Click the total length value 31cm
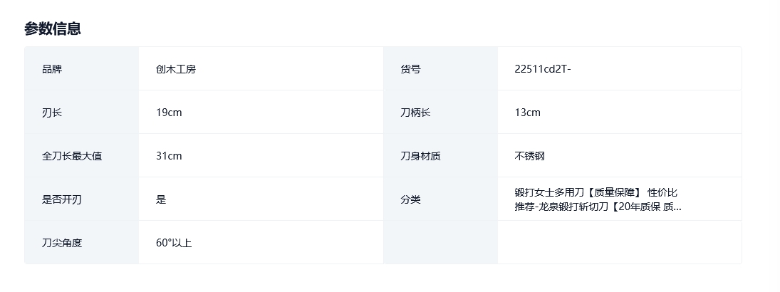This screenshot has width=780, height=292. 169,156
